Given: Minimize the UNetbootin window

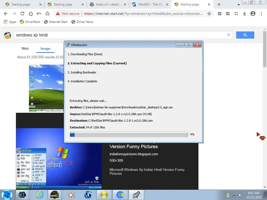Looking at the screenshot, I should coord(180,45).
